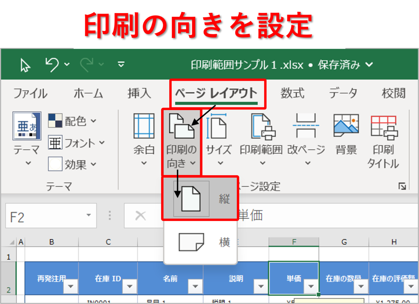Switch to the データ tab
Screen dimensions: 419x304
(343, 94)
